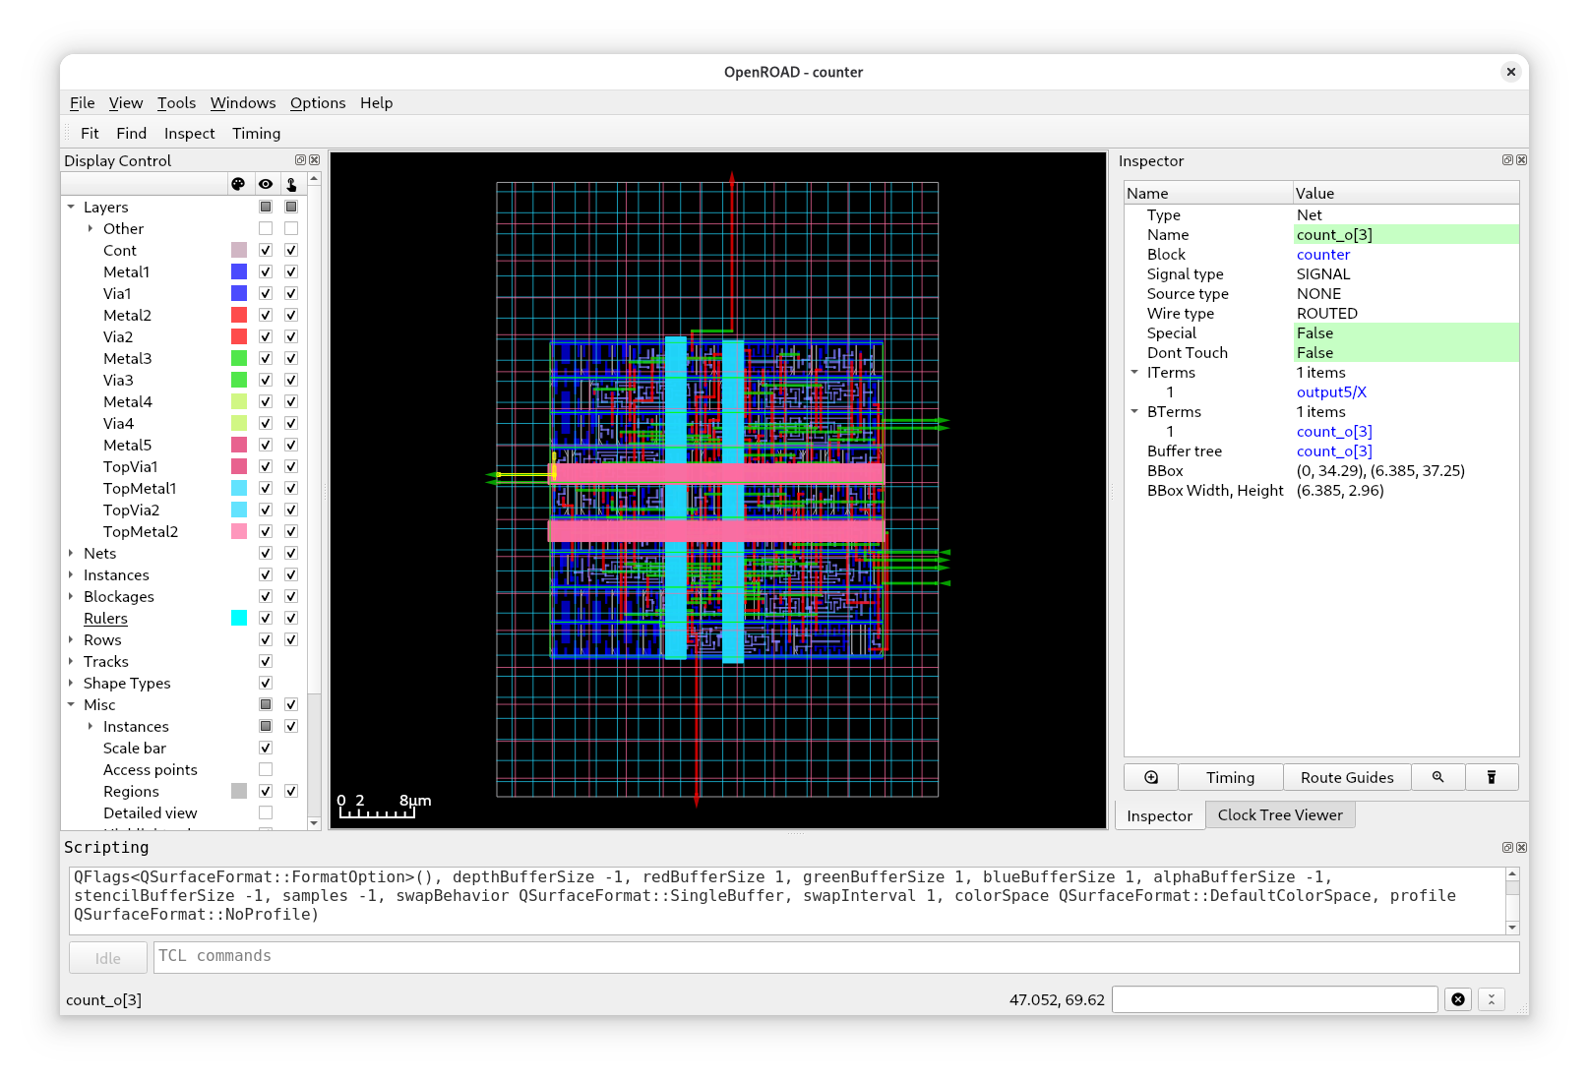Screen dimensions: 1589x1081
Task: Click the zoom-to-selection button with plus circle icon
Action: 1151,777
